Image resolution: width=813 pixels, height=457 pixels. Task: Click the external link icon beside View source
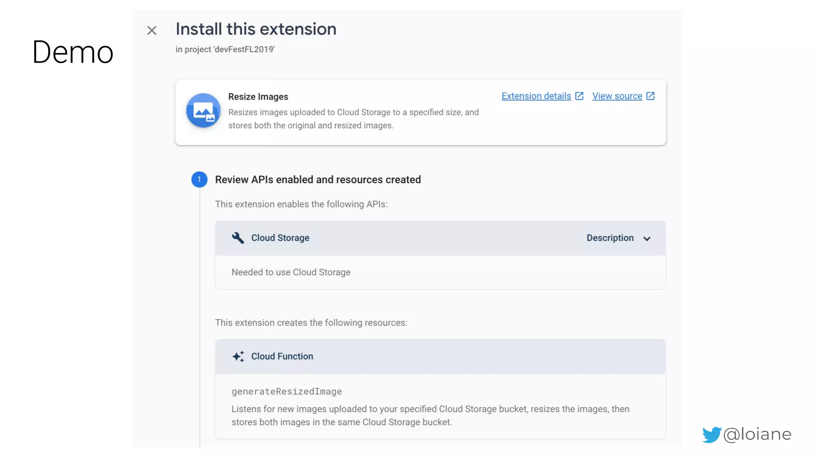coord(650,96)
